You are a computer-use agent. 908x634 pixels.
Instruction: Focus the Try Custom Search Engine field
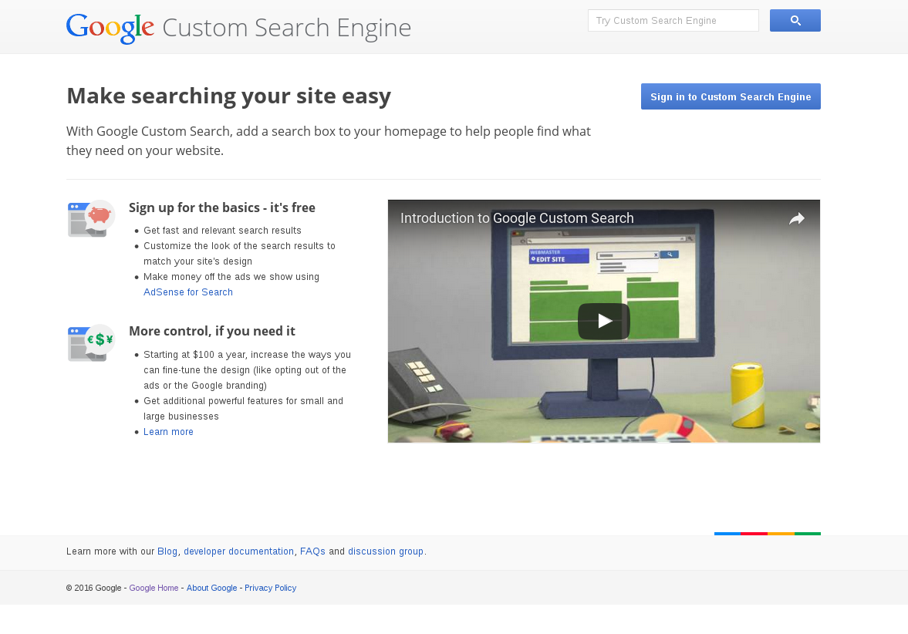[673, 21]
